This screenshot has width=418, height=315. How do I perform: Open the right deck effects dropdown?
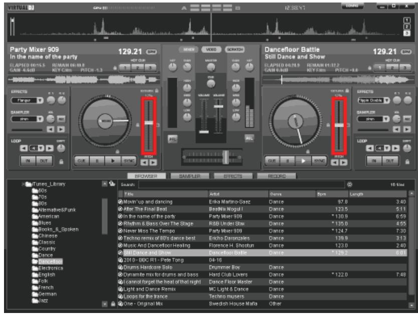tap(386, 100)
